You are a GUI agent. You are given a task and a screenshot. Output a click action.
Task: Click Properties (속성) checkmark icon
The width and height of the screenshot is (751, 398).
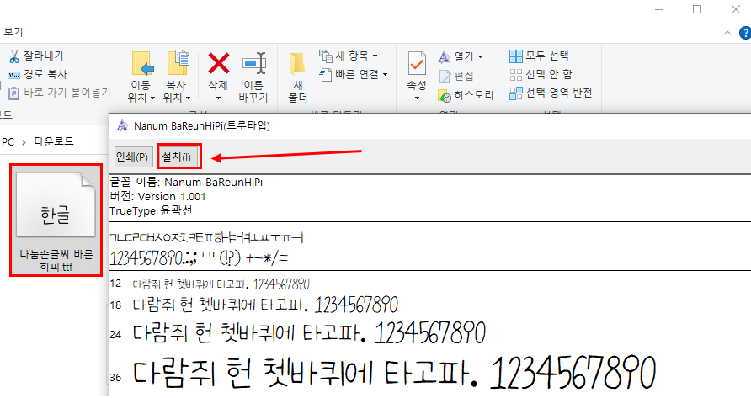[417, 64]
